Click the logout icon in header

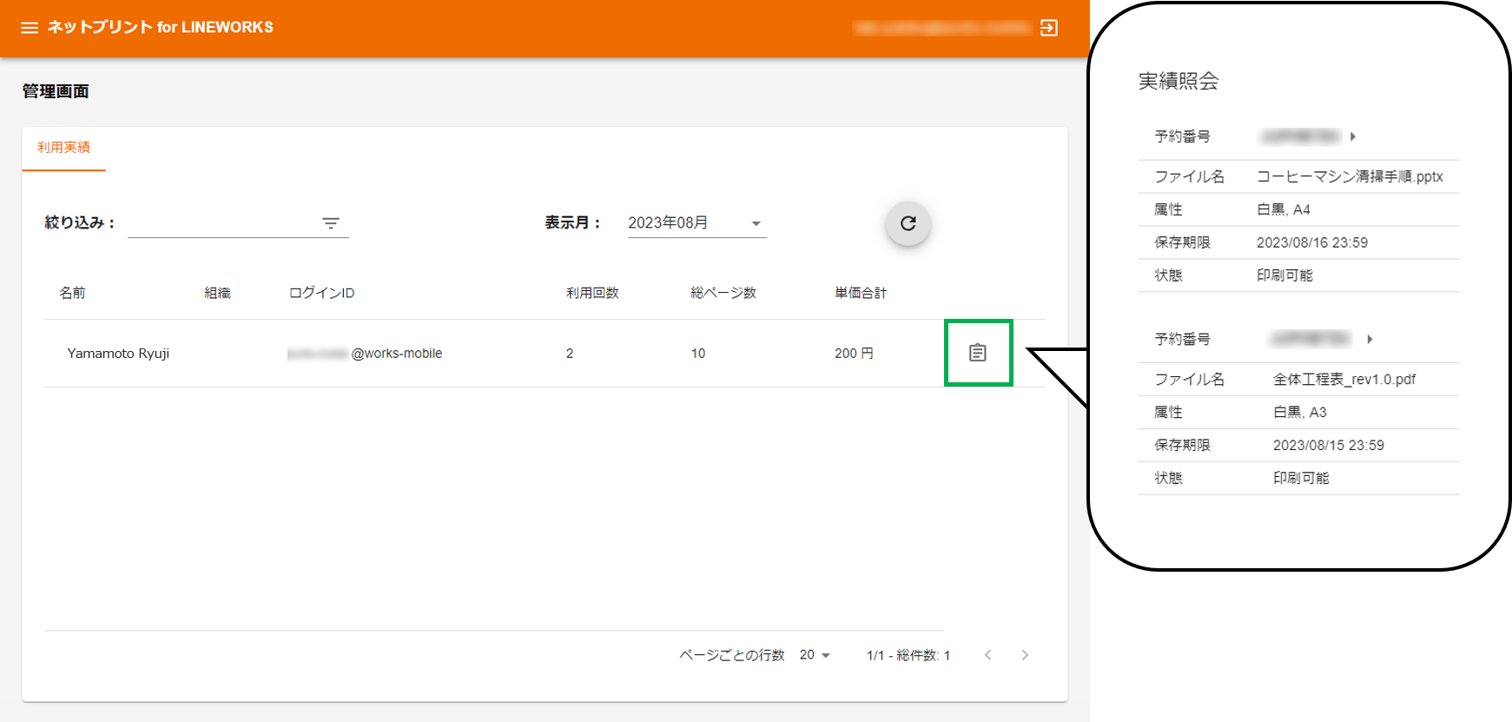coord(1049,28)
